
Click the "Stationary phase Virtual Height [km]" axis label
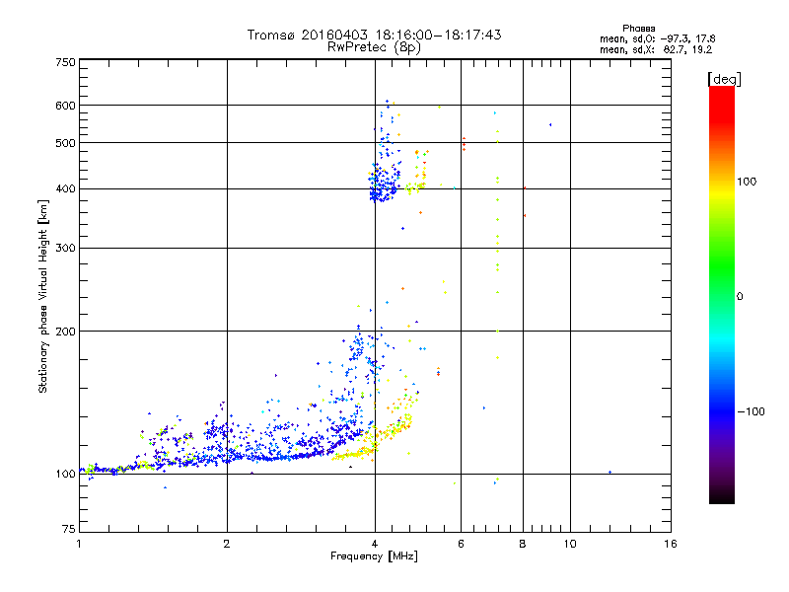[x=43, y=296]
